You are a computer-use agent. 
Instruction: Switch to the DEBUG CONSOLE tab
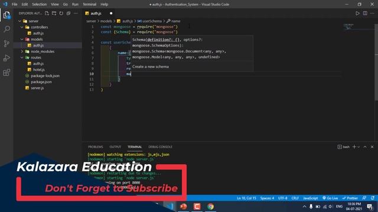coord(160,147)
